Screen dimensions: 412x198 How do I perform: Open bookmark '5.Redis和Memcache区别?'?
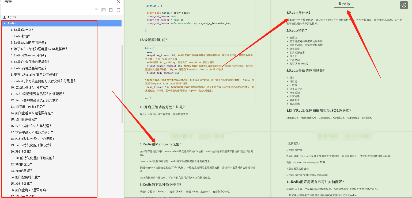pyautogui.click(x=29, y=56)
